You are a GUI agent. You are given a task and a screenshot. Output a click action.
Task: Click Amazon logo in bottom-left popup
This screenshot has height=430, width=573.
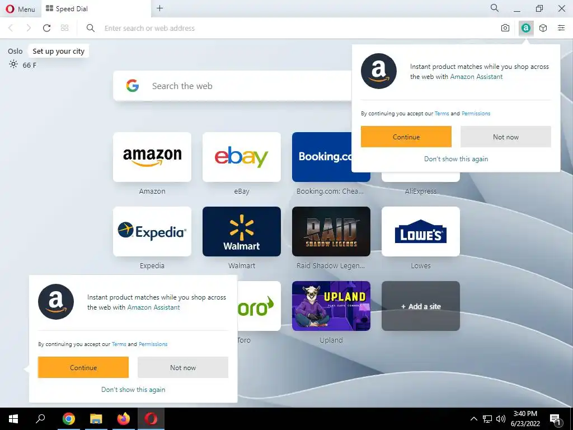coord(56,302)
